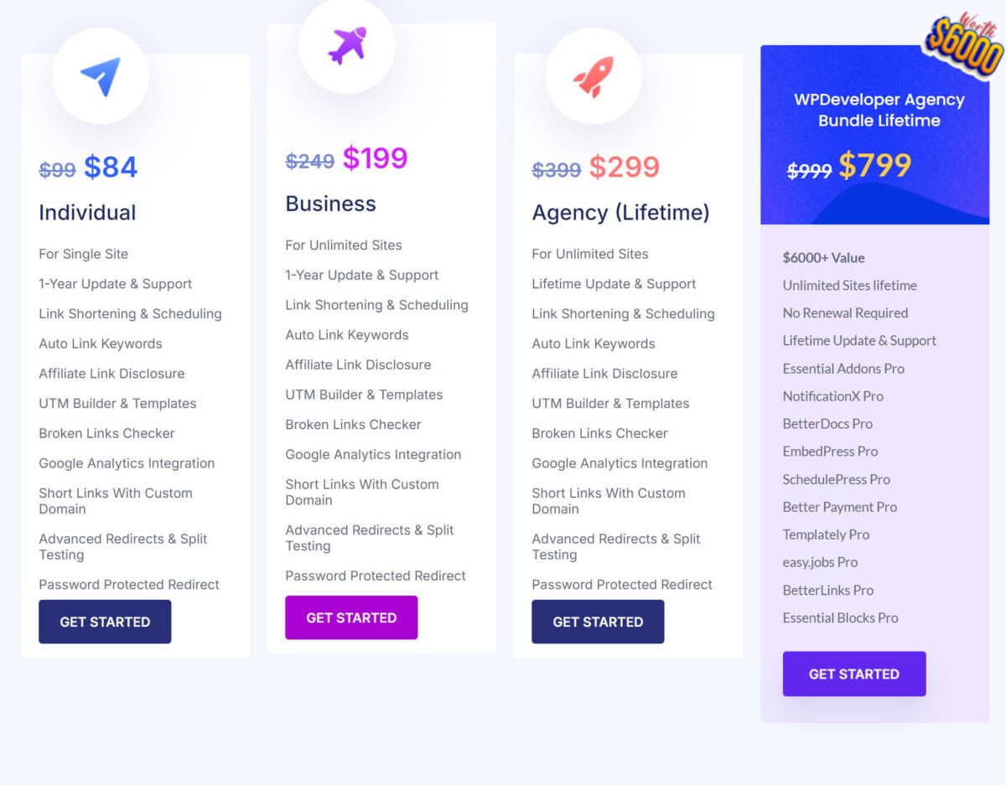The height and width of the screenshot is (785, 1006).
Task: Click the $199 Business price
Action: coord(375,158)
